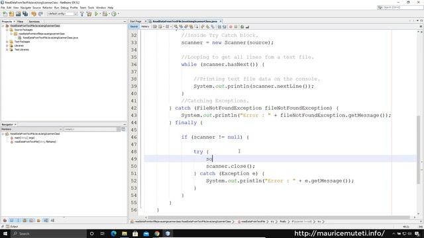Toggle Show Static Members filter in Navigator
Viewport: 424px width, 238px height.
[x=18, y=220]
